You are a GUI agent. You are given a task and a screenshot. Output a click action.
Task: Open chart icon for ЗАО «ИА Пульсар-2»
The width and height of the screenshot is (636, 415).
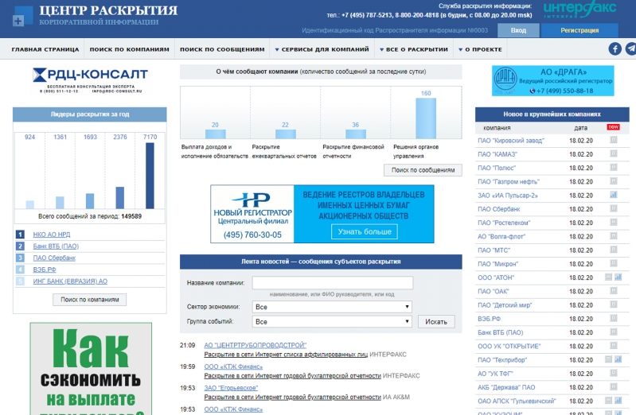(614, 195)
